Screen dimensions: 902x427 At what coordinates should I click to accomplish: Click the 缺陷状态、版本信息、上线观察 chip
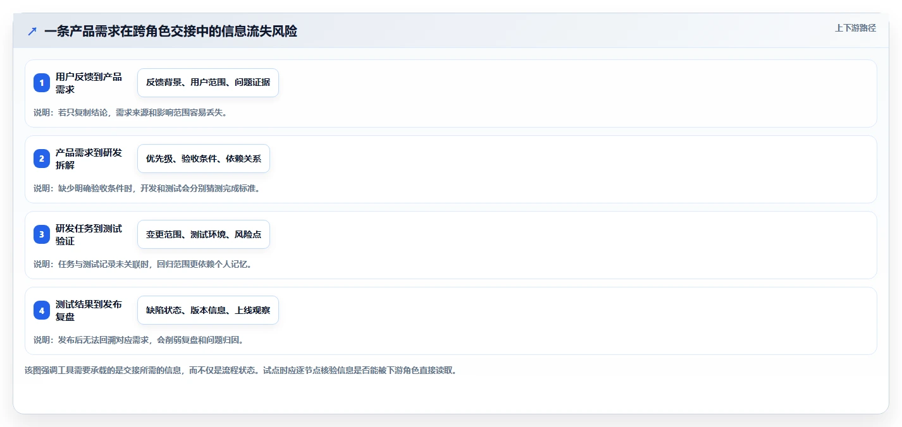(x=208, y=310)
